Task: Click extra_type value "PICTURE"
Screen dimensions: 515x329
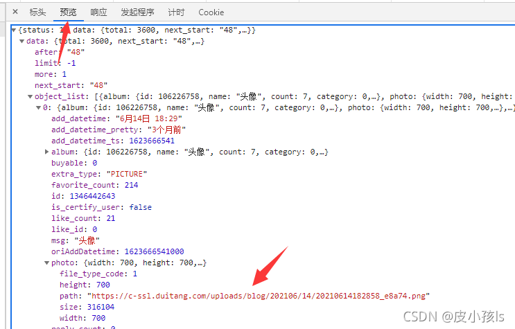Action: [x=127, y=174]
